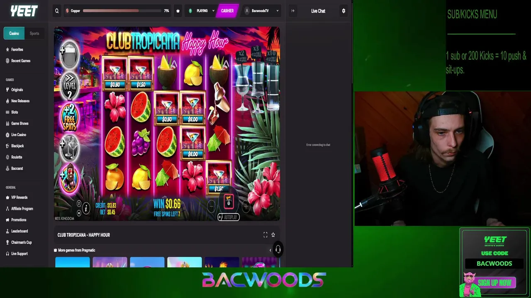The image size is (531, 298).
Task: Click the Copper rank badge icon
Action: (68, 11)
